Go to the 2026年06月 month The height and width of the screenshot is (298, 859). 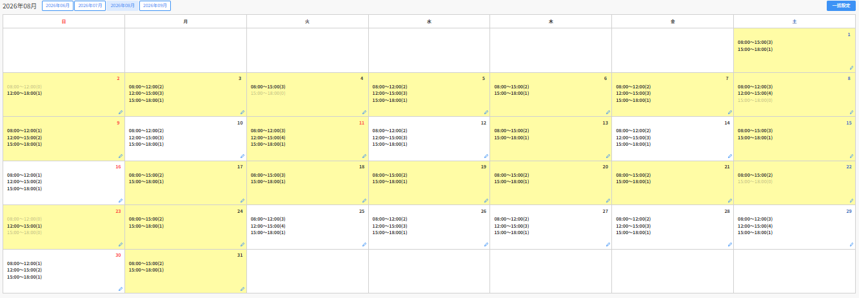57,6
